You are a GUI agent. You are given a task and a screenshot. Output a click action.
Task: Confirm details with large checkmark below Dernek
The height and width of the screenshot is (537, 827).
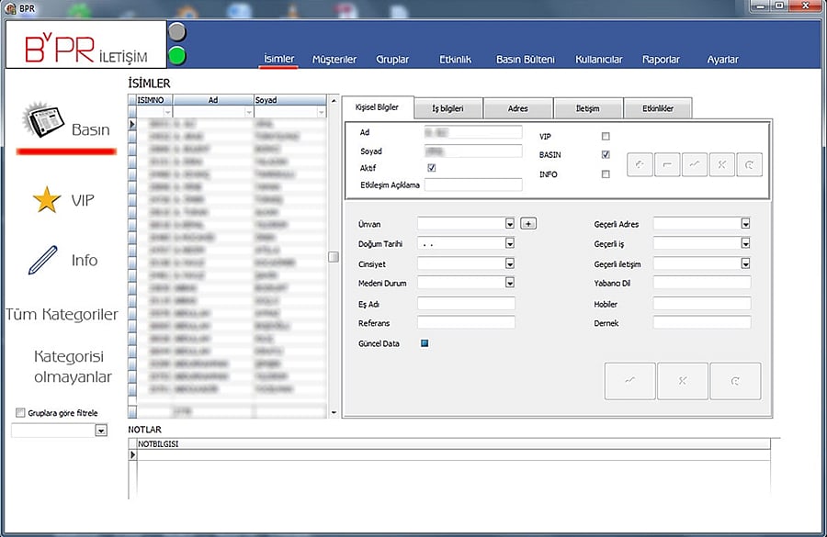pyautogui.click(x=630, y=380)
